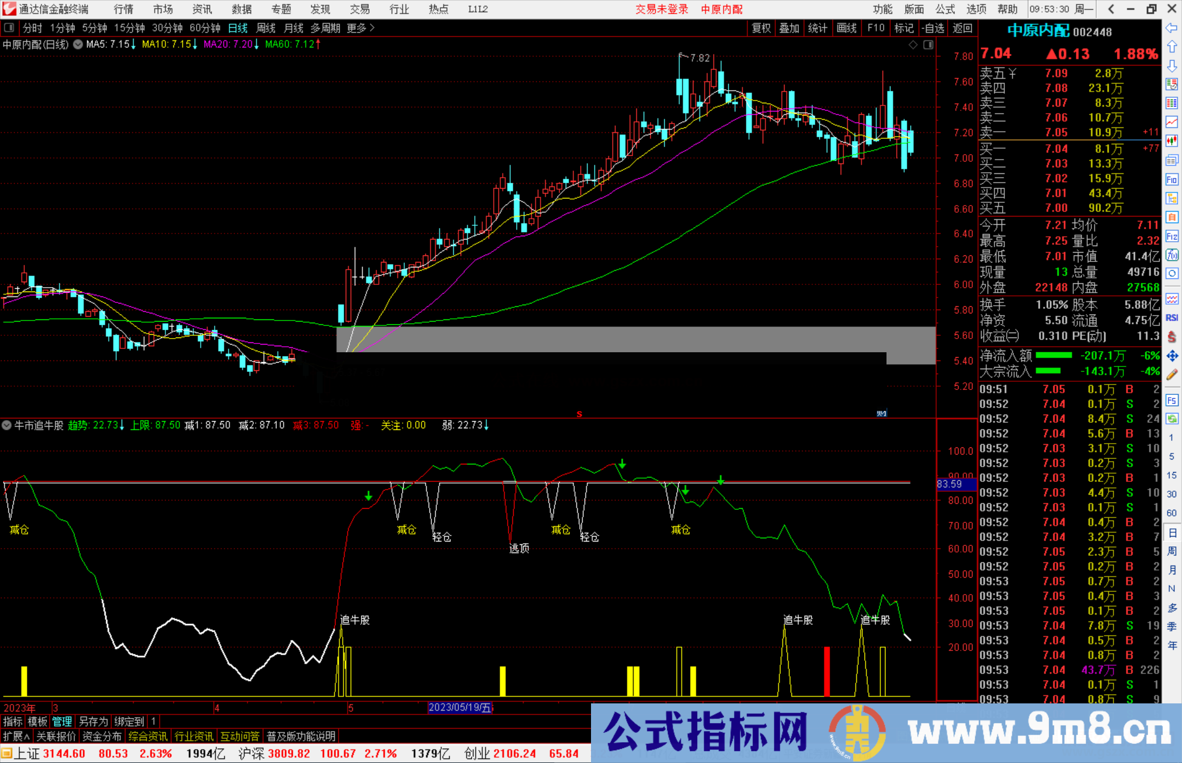1182x763 pixels.
Task: Select the 周 weekly period in sidebar
Action: (1172, 551)
